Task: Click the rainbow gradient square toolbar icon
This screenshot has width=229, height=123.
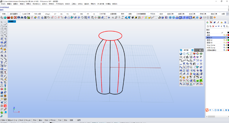Action: (x=35, y=18)
